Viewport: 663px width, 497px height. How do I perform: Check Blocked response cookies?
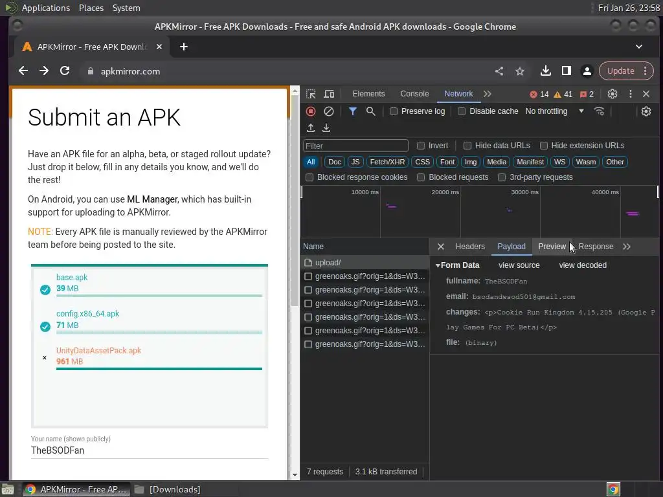(309, 177)
